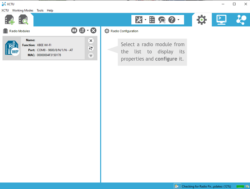Viewport: 250px width, 189px height.
Task: Click the function value XBEE WI-FI
Action: [x=44, y=45]
